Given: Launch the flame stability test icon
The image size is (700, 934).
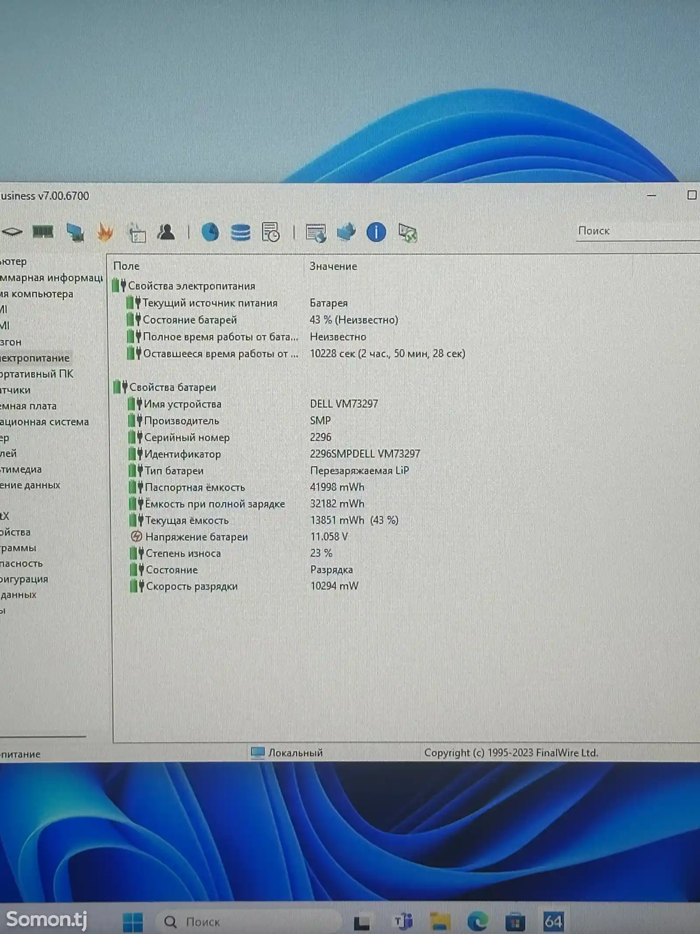Looking at the screenshot, I should 105,232.
